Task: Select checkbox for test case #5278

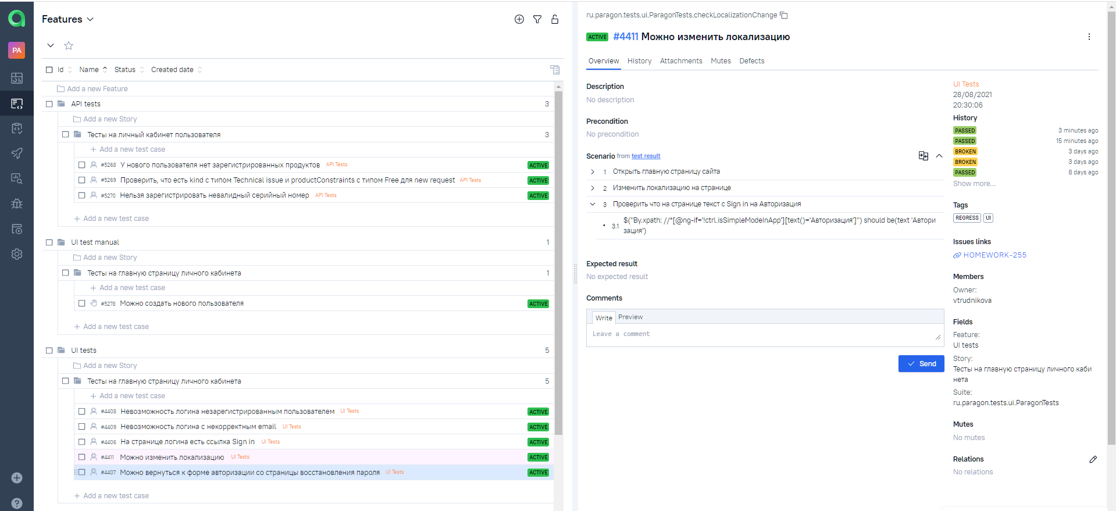Action: point(82,303)
